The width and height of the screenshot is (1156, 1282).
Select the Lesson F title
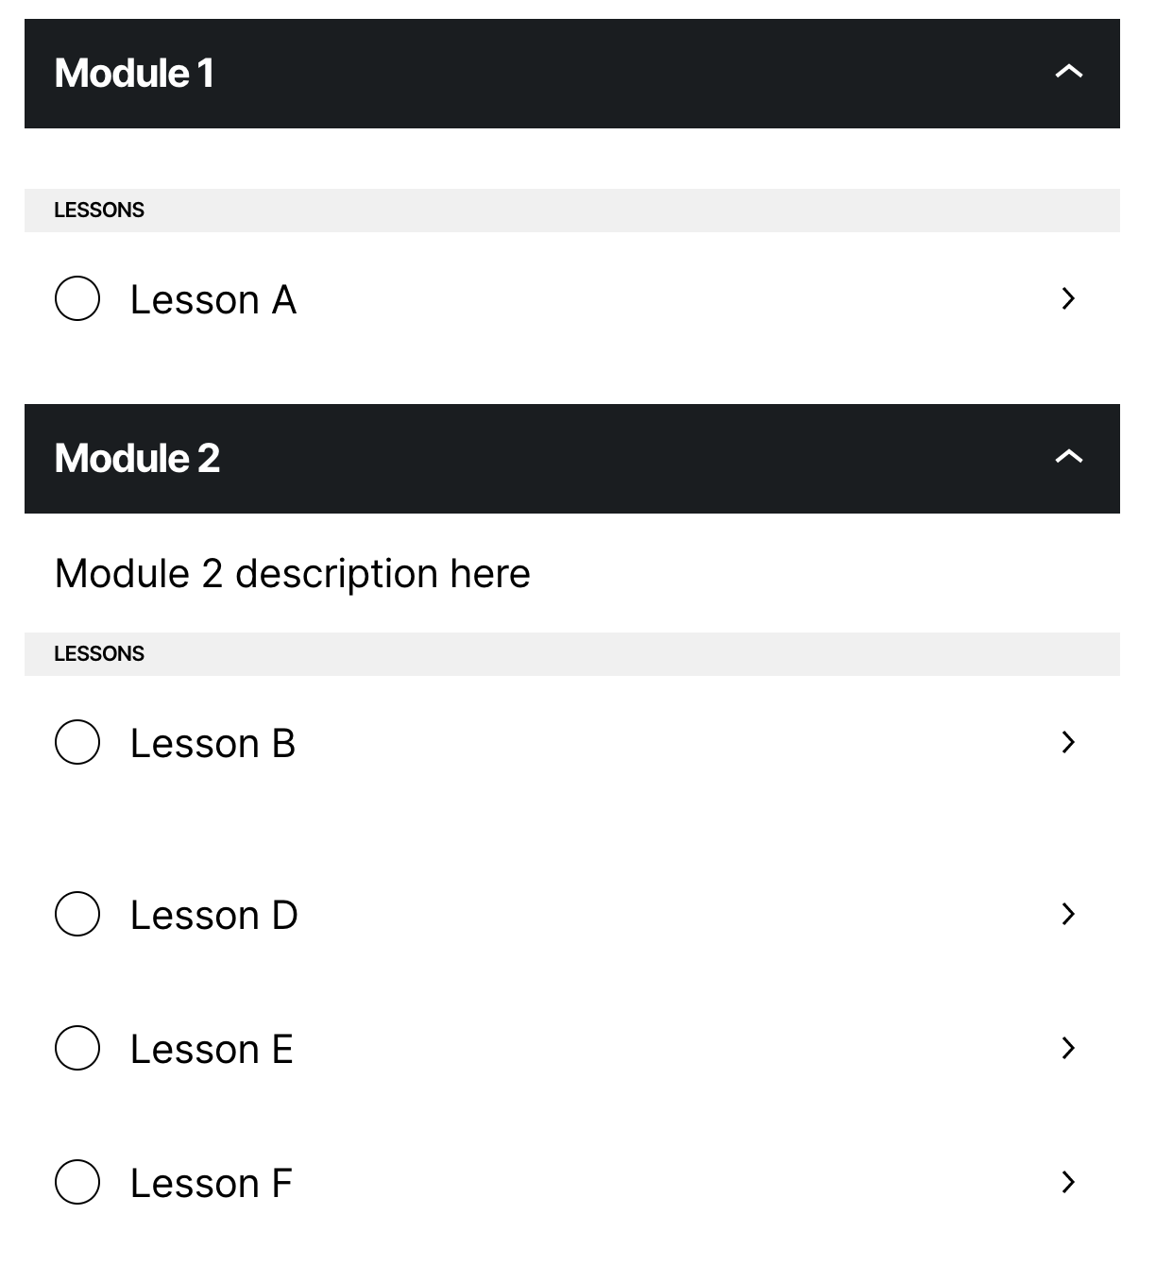(x=212, y=1184)
